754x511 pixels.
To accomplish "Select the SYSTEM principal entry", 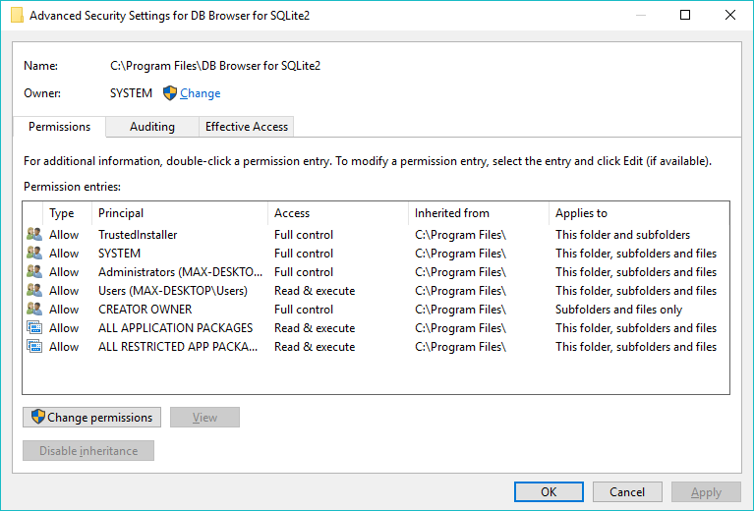I will click(119, 254).
